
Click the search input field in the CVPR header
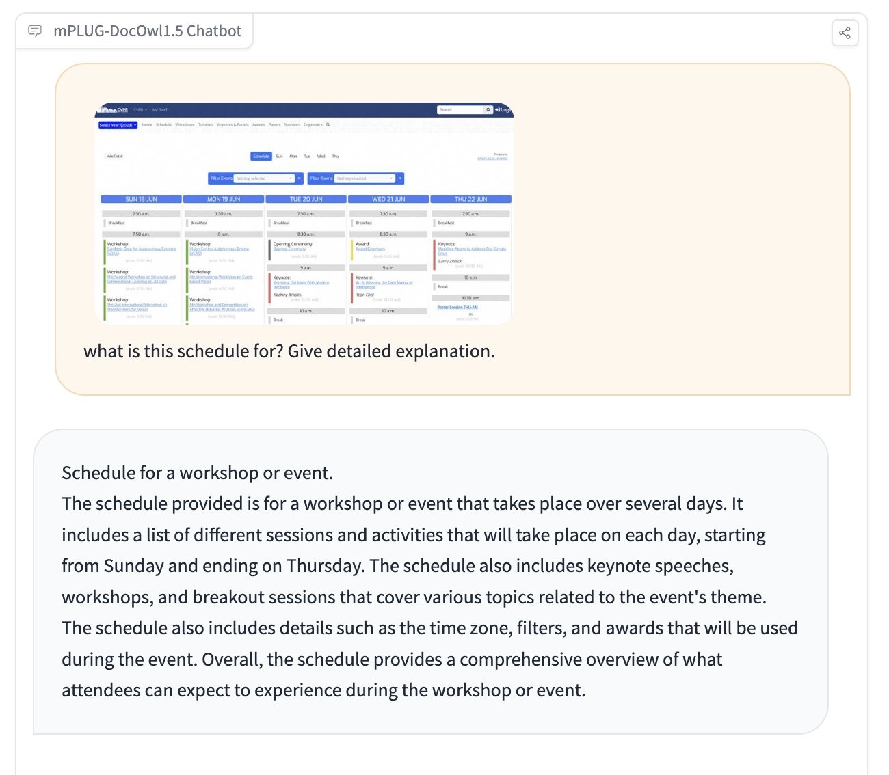460,109
